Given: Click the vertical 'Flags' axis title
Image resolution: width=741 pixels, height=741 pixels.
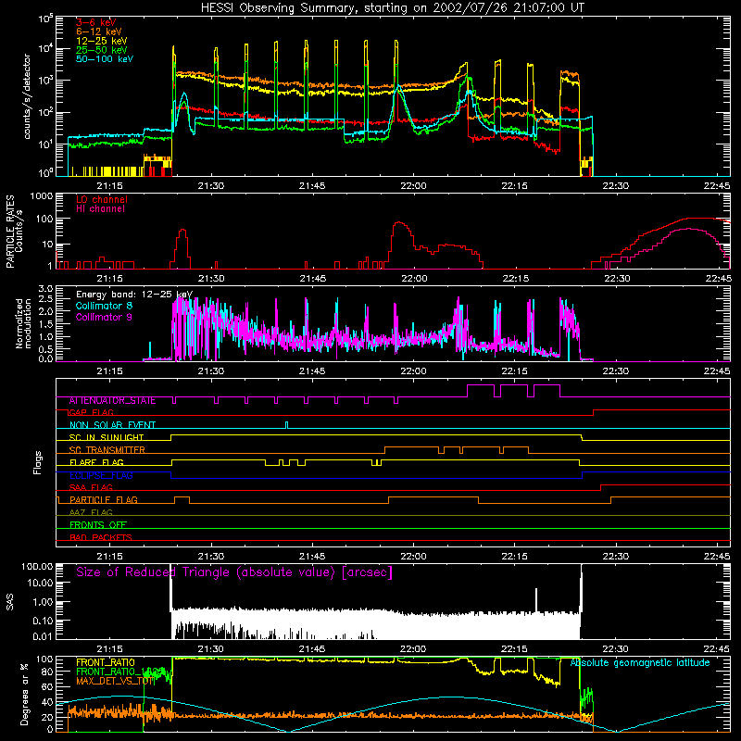Looking at the screenshot, I should [x=38, y=462].
